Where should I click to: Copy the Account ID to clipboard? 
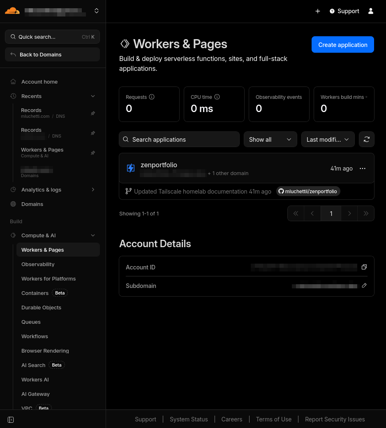point(364,267)
